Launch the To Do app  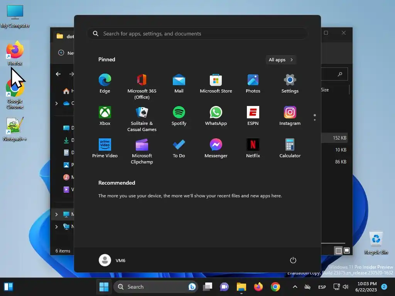tap(179, 148)
